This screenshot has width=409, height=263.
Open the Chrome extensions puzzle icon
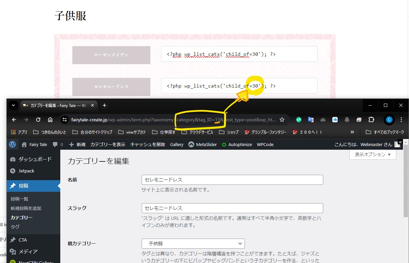(x=371, y=120)
